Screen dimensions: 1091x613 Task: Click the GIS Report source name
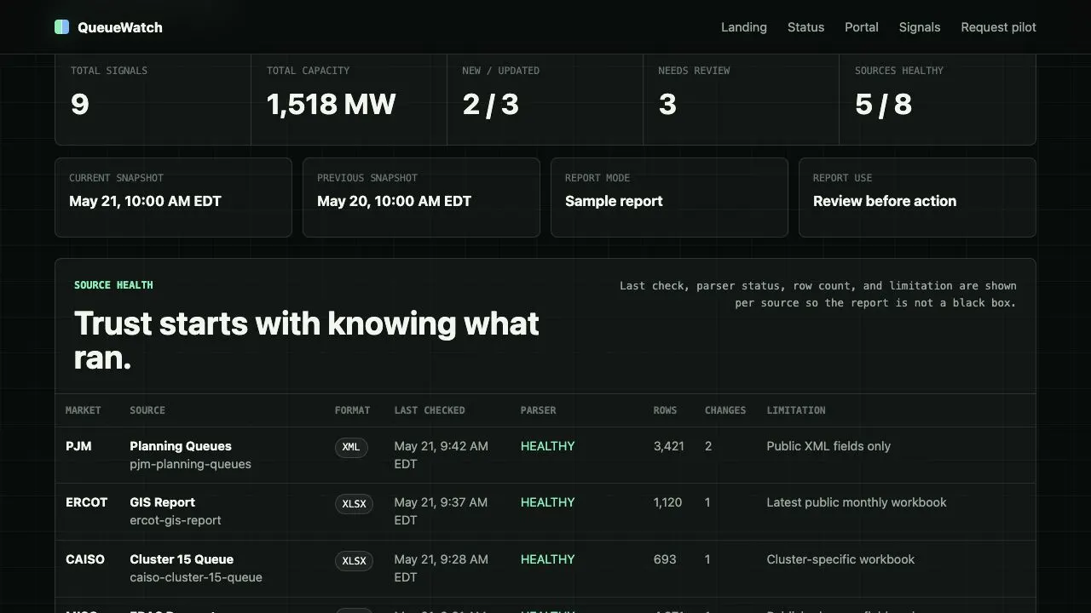[x=162, y=502]
